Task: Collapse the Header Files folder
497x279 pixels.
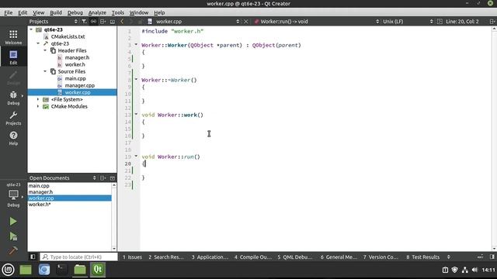Action: coord(45,50)
